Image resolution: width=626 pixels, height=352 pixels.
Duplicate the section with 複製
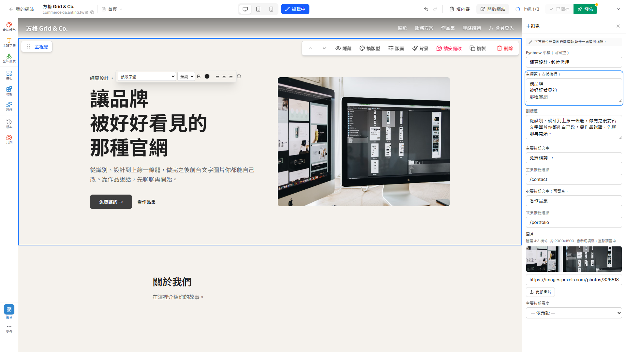coord(478,48)
